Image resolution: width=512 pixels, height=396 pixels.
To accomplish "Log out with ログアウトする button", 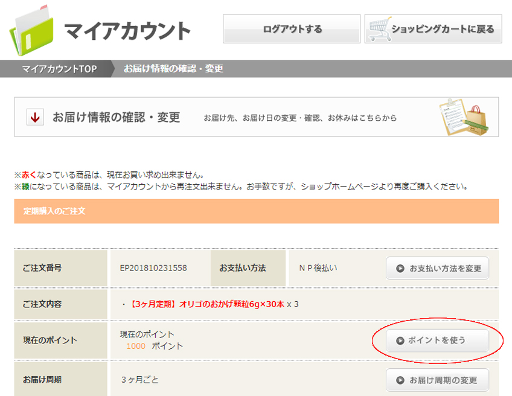I will (292, 29).
